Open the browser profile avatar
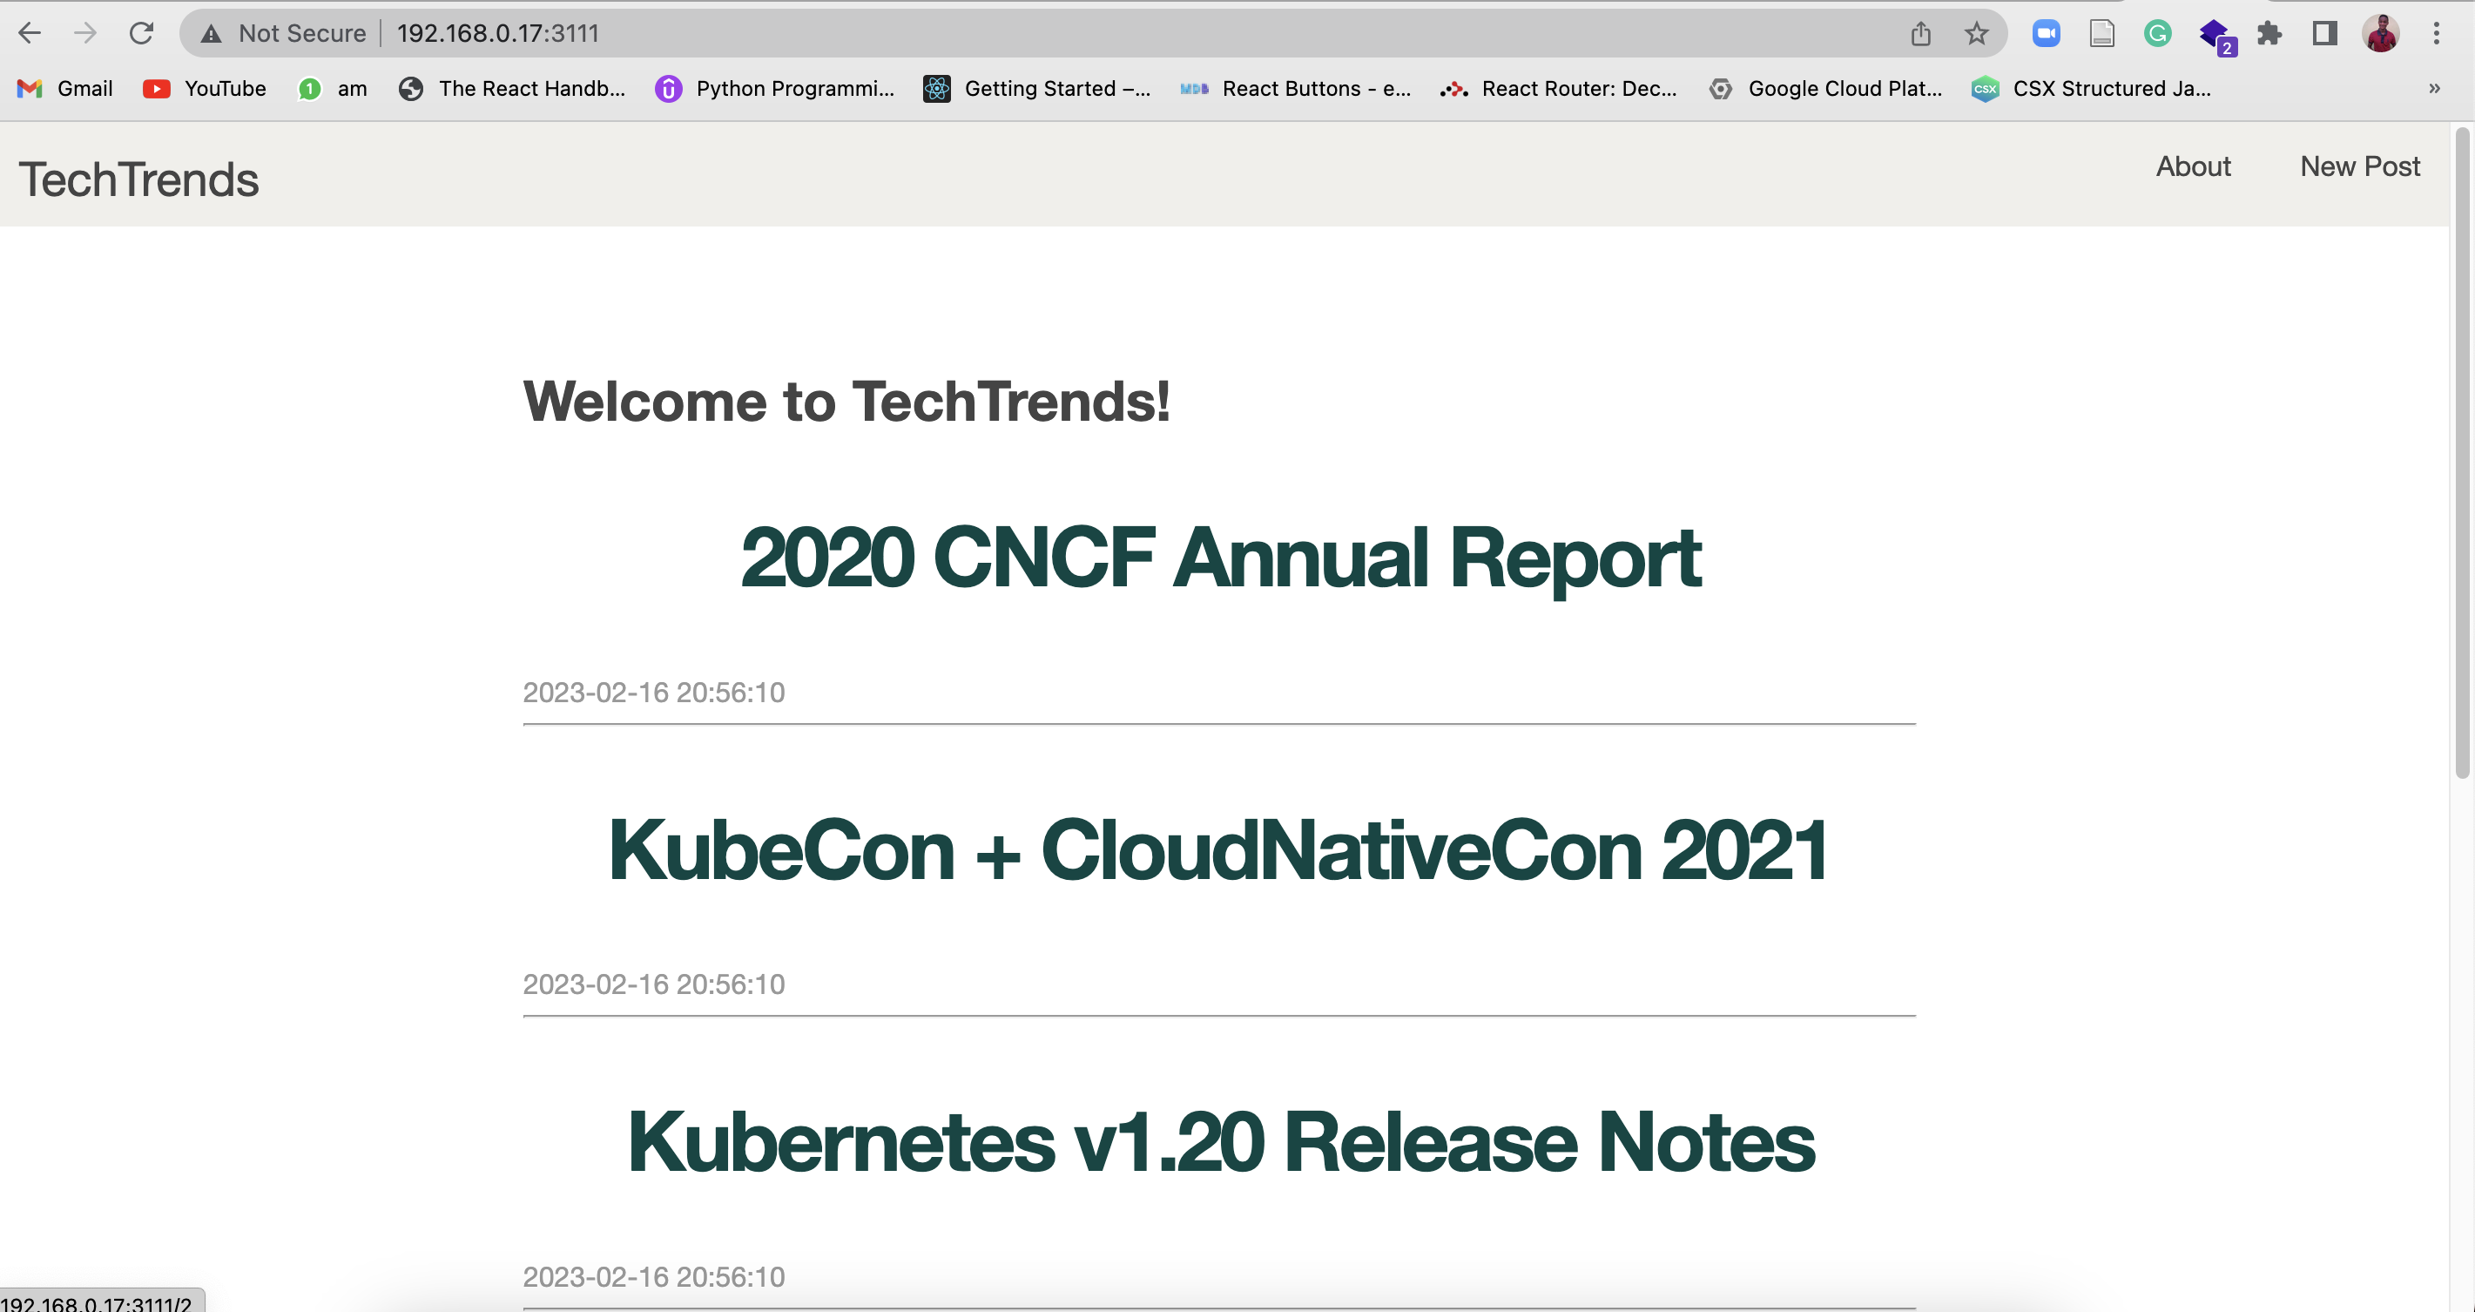The width and height of the screenshot is (2475, 1312). tap(2382, 33)
